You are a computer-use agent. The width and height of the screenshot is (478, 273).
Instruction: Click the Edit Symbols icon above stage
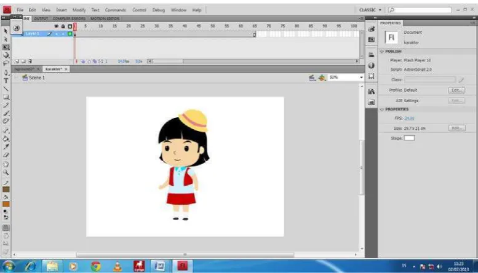322,78
